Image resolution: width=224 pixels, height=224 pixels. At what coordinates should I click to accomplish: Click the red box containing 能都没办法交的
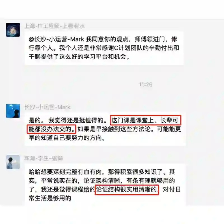(52, 129)
